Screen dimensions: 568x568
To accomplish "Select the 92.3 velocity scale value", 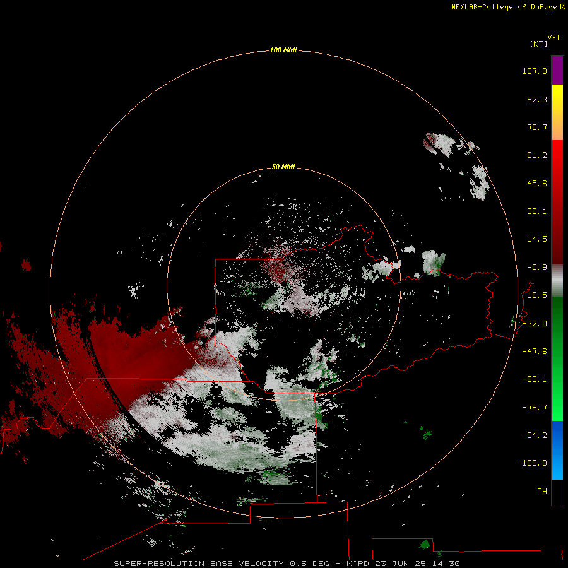I will click(537, 99).
